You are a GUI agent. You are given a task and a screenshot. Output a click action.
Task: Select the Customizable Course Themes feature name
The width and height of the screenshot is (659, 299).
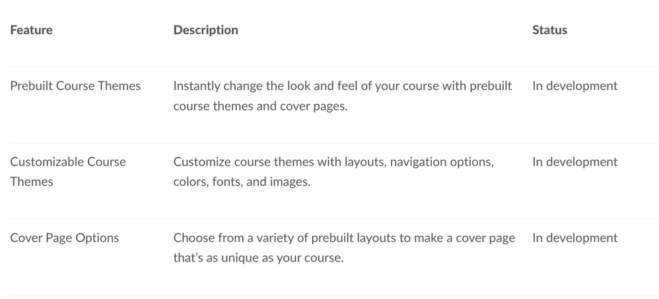[x=67, y=171]
